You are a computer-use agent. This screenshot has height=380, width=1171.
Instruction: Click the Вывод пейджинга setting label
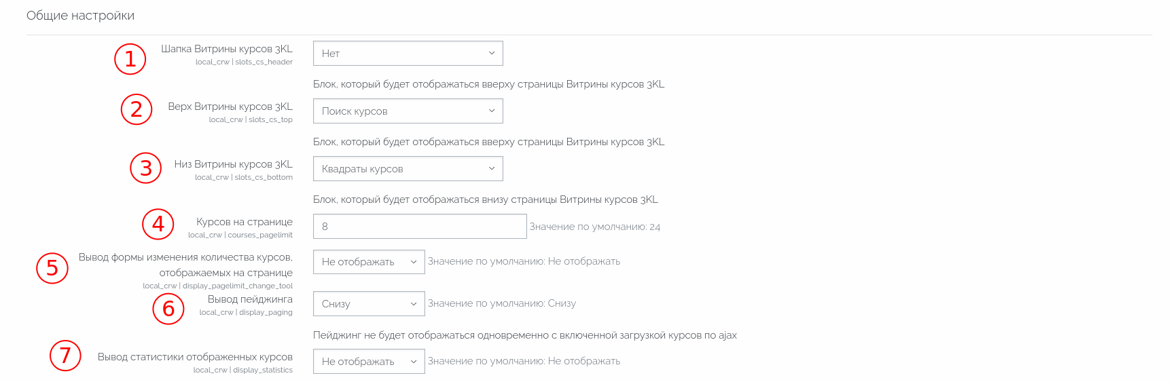[250, 299]
